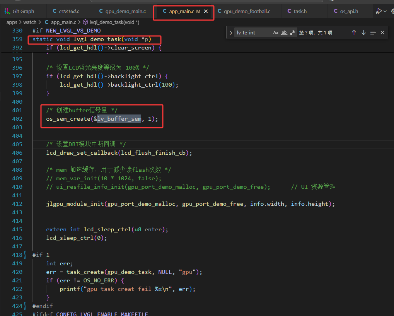Click the C icon on gpu_demo_football.c tab
The image size is (394, 316).
[219, 11]
